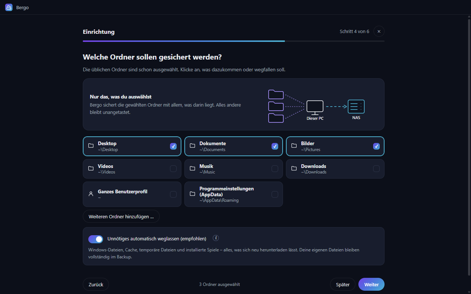
Task: Click the vertical scrollbar on the right
Action: point(469,147)
